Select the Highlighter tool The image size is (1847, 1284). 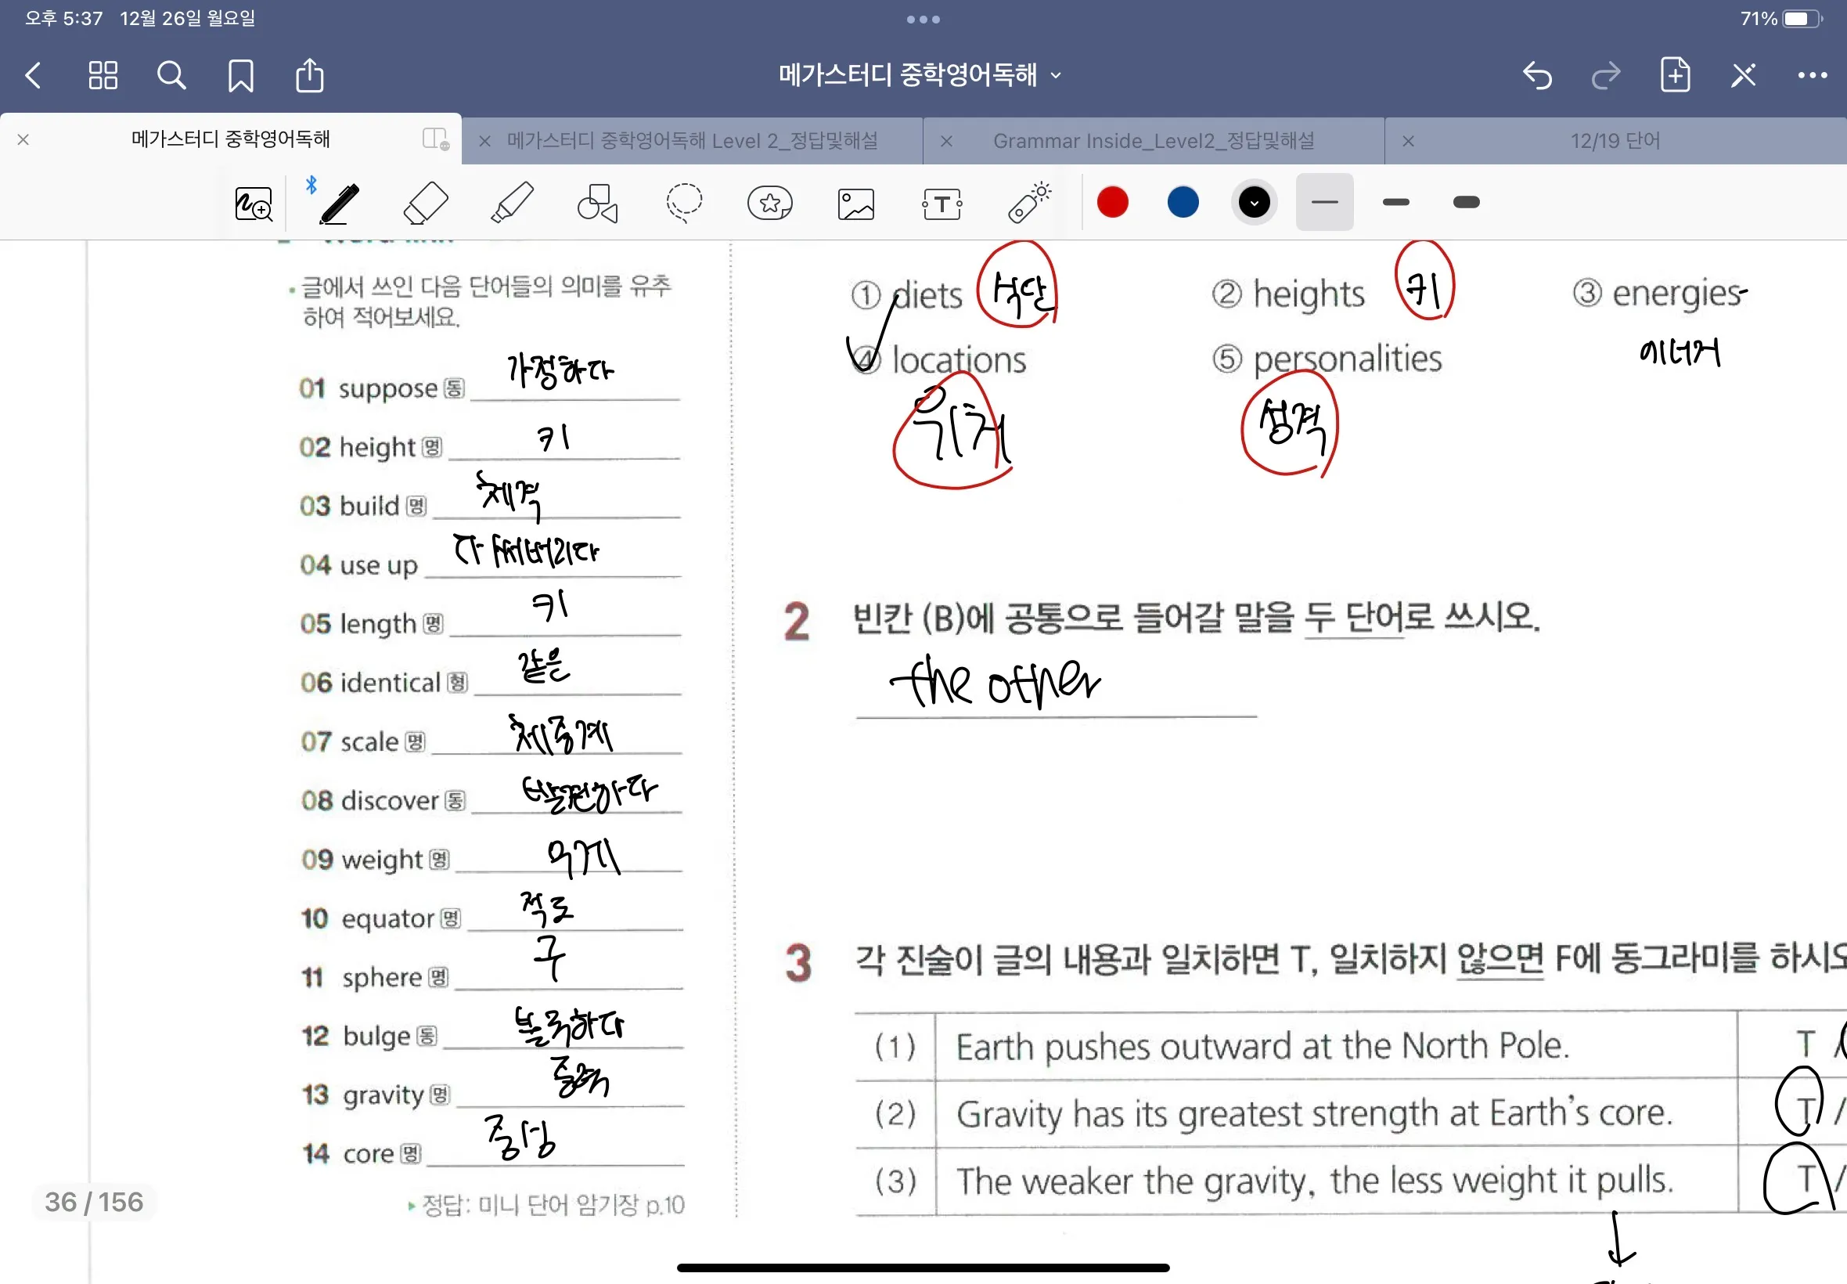(x=511, y=203)
